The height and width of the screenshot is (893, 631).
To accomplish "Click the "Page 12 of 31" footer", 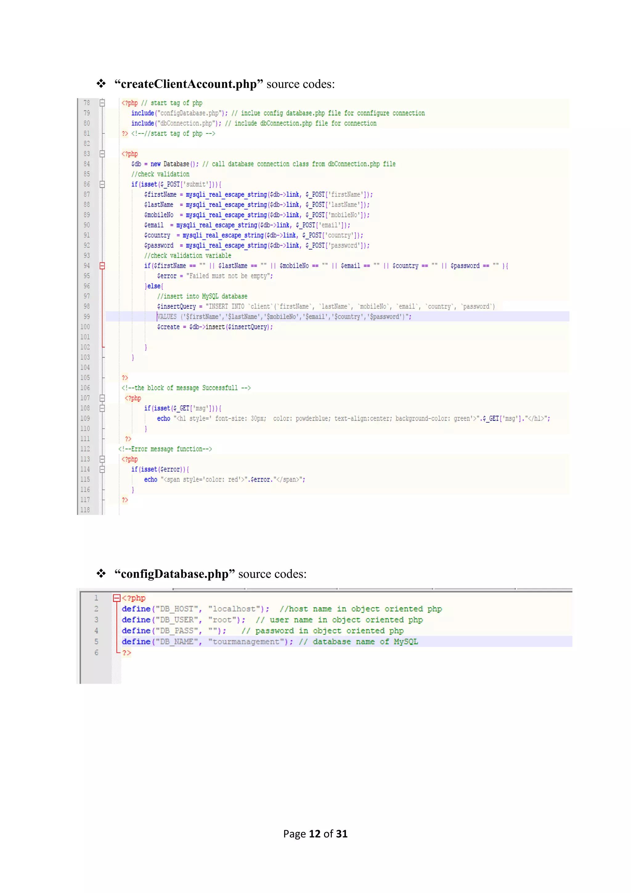I will point(315,833).
